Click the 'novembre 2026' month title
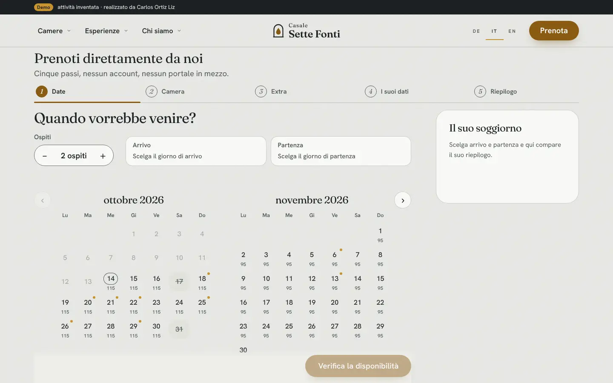This screenshot has width=613, height=383. (x=312, y=200)
